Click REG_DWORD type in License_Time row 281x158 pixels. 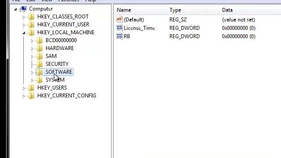[x=184, y=28]
